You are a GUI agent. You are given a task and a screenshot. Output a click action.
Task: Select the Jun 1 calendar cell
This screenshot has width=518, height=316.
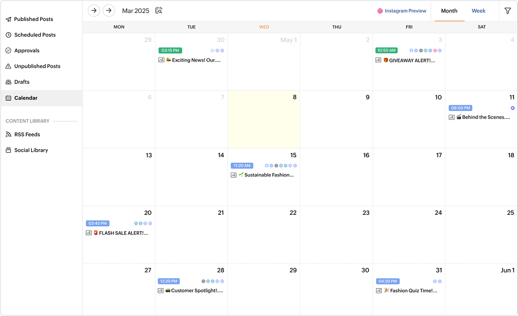481,289
